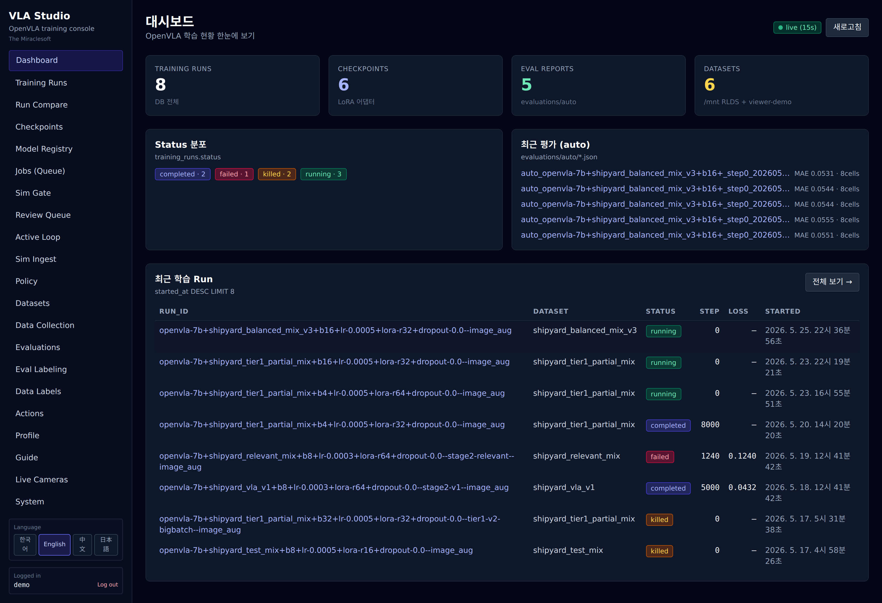Open auto eval report with MAE 0.0531
This screenshot has height=603, width=882.
655,173
